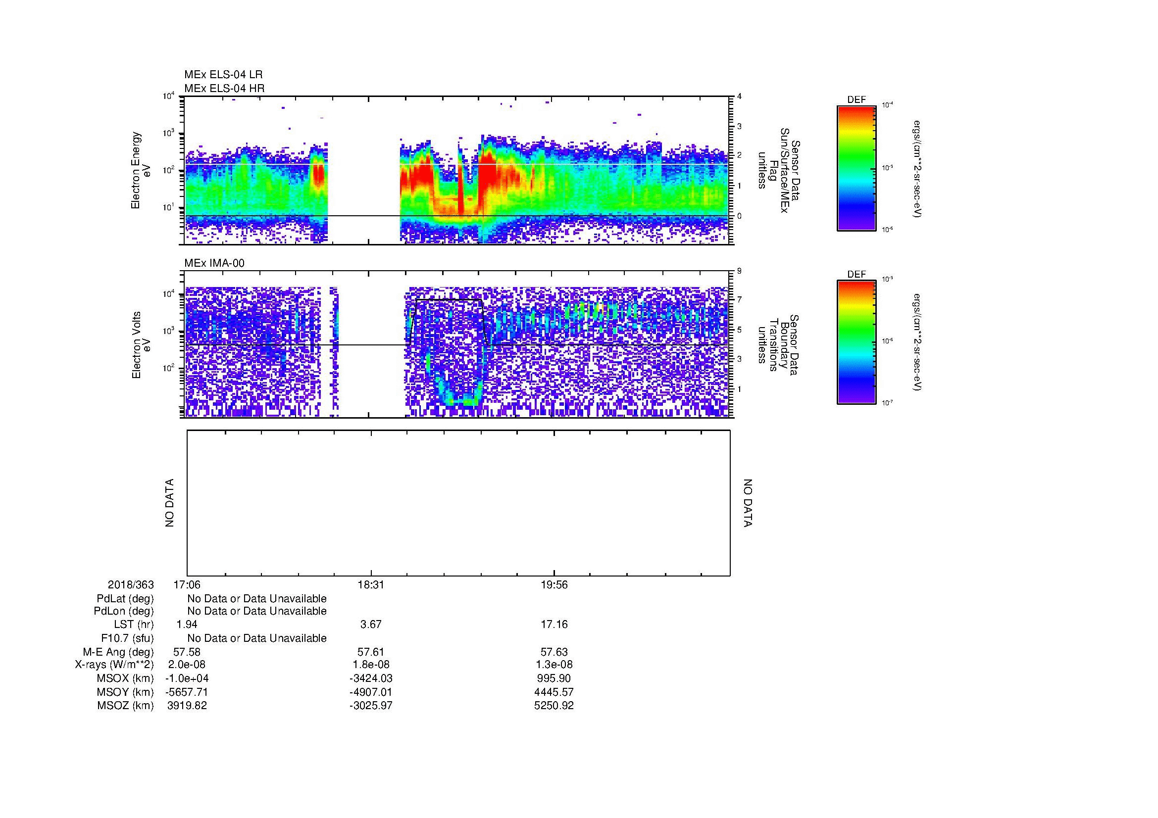
Task: Click the LST (hr) row label
Action: coord(134,625)
